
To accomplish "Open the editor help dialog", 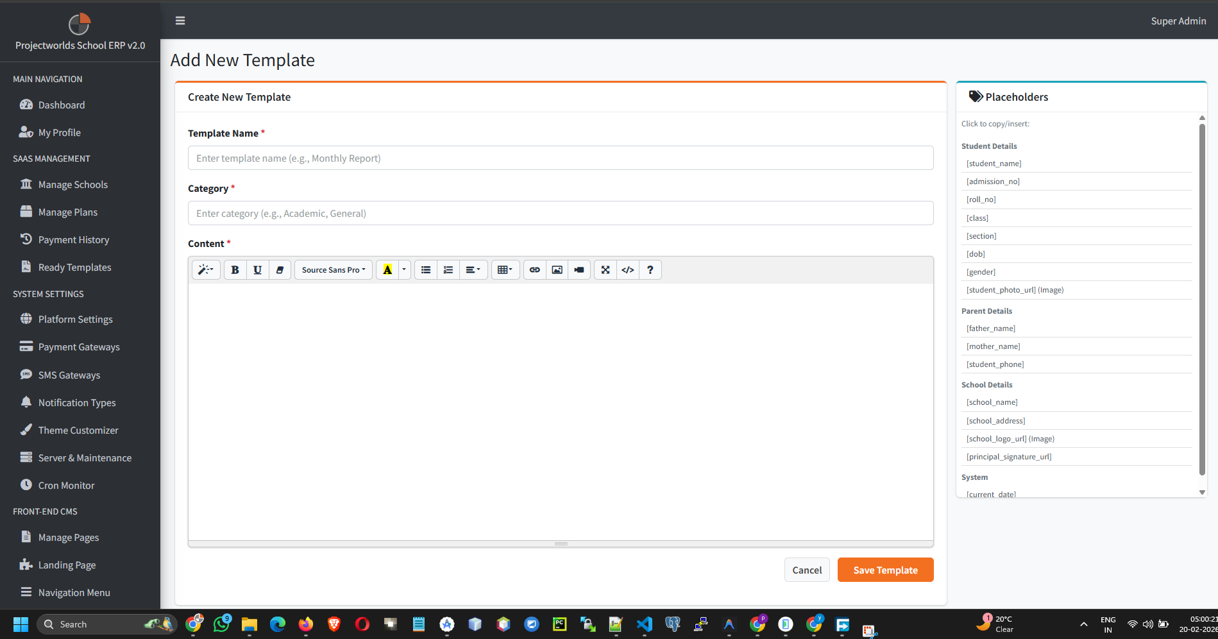I will (650, 269).
